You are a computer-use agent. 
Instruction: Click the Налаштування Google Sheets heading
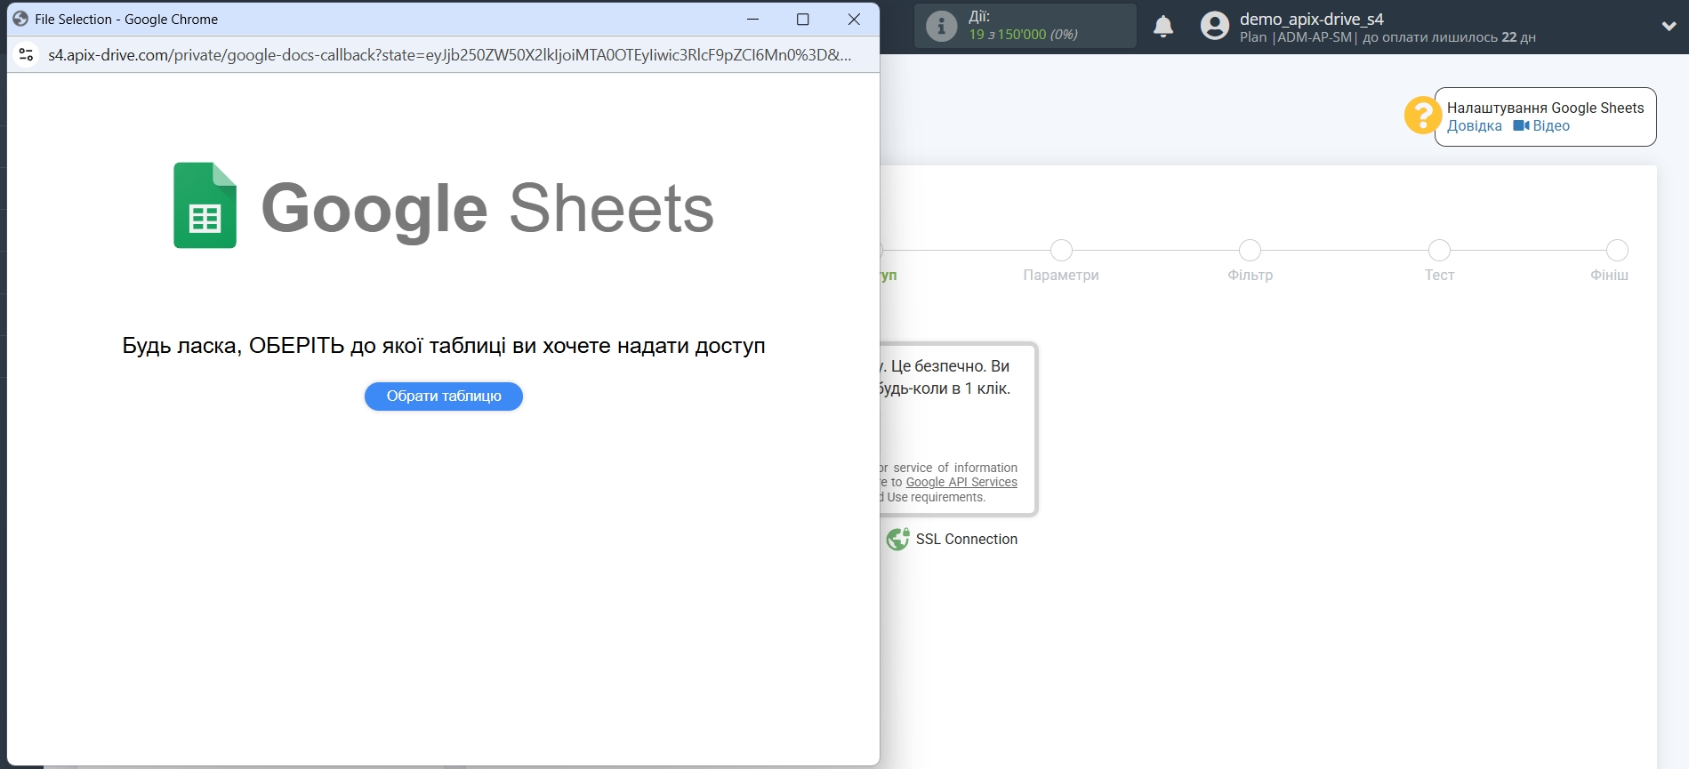pos(1545,108)
